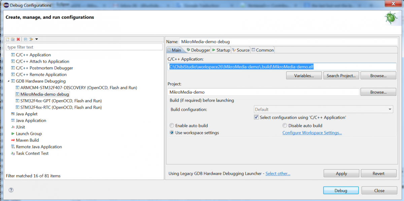Screen dimensions: 404x201
Task: Click the help question mark icon
Action: (x=11, y=190)
